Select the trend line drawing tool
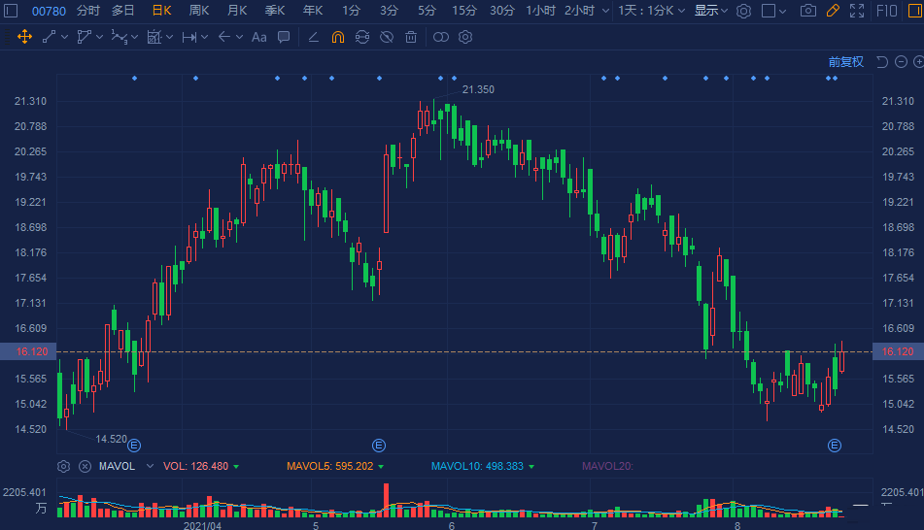Screen dimensions: 924x530 [50, 37]
